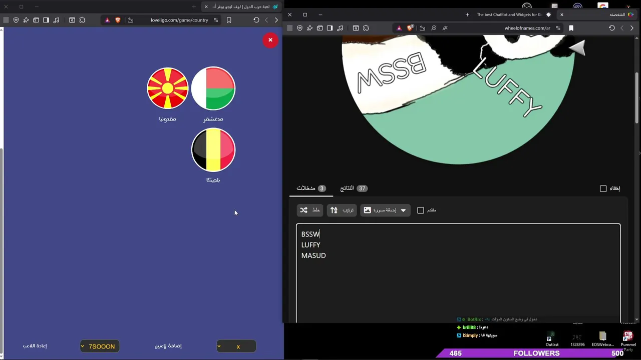Click the page search icon in loveligo window
This screenshot has width=641, height=360.
click(x=72, y=20)
